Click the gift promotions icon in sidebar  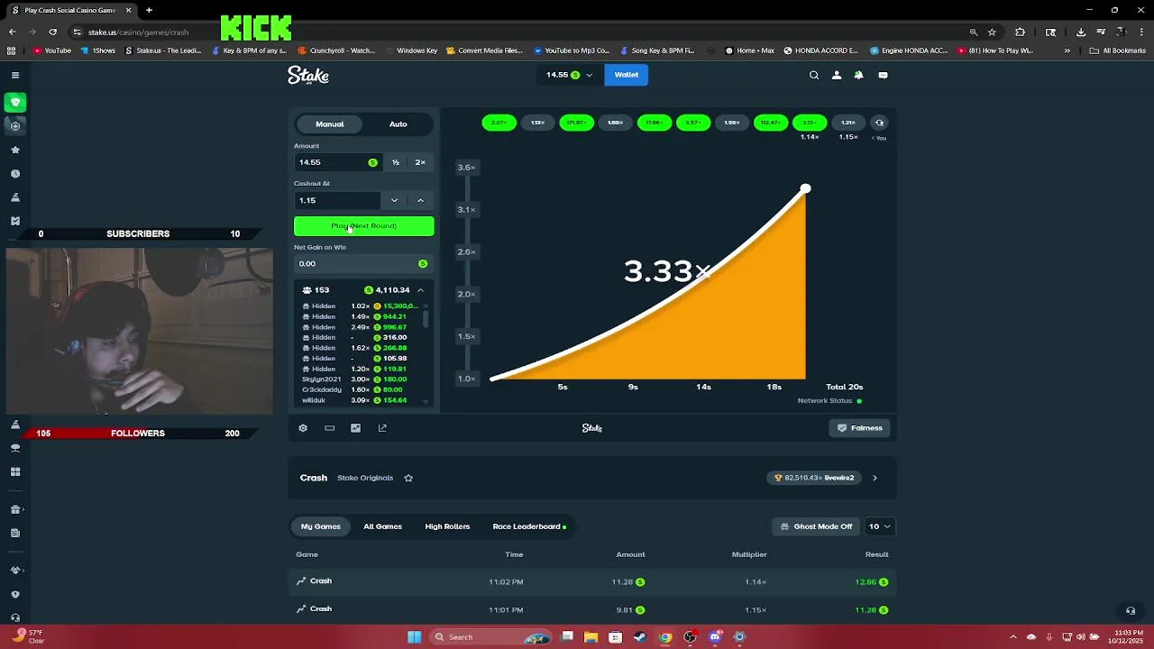coord(15,509)
